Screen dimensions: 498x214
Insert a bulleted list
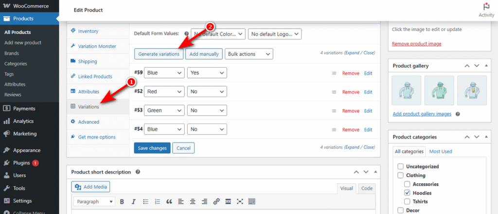pyautogui.click(x=146, y=201)
